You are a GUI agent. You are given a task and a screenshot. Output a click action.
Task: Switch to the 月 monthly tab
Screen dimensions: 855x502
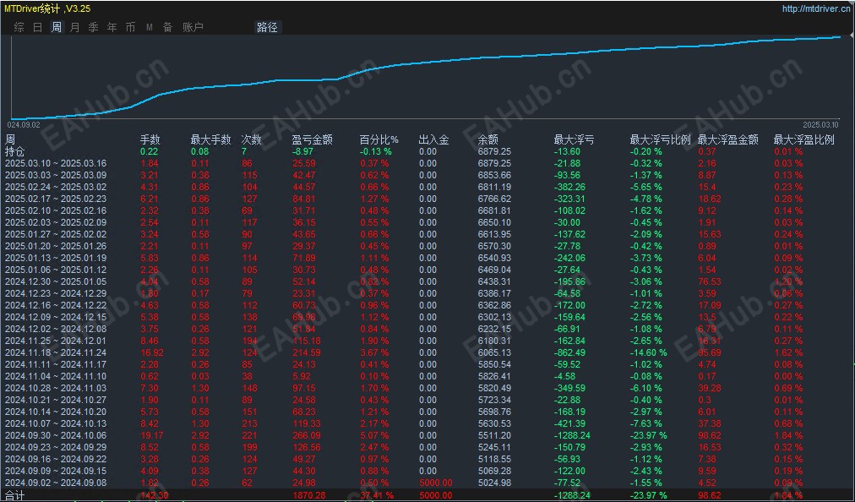[74, 27]
